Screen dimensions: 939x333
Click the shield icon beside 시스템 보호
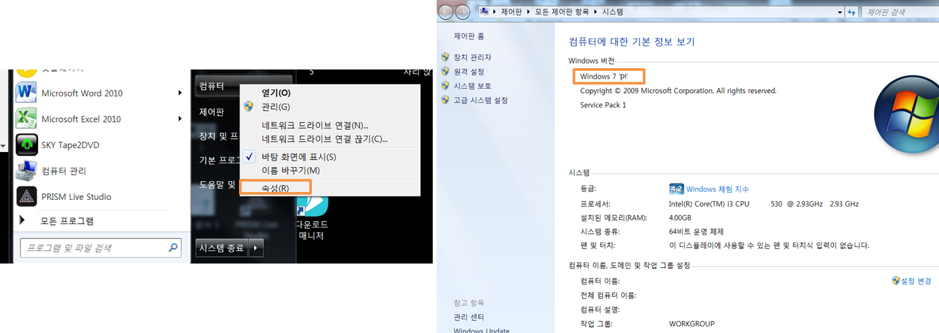pyautogui.click(x=445, y=86)
